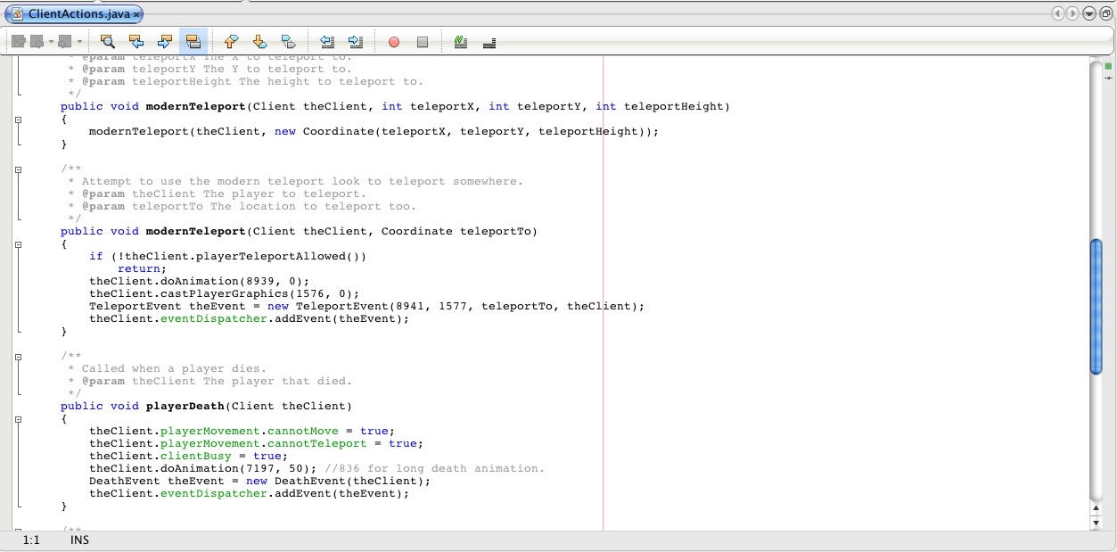Click the INS insert mode indicator

coord(80,540)
